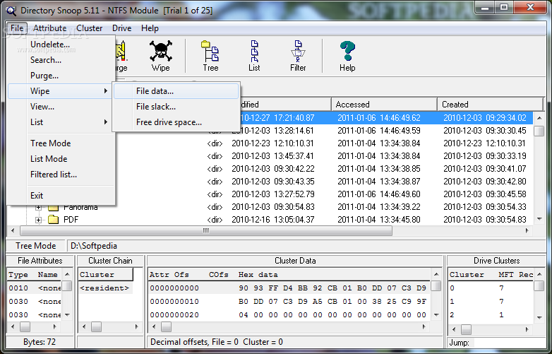Screen dimensions: 552x354
Task: Open the Attribute menu
Action: click(49, 28)
